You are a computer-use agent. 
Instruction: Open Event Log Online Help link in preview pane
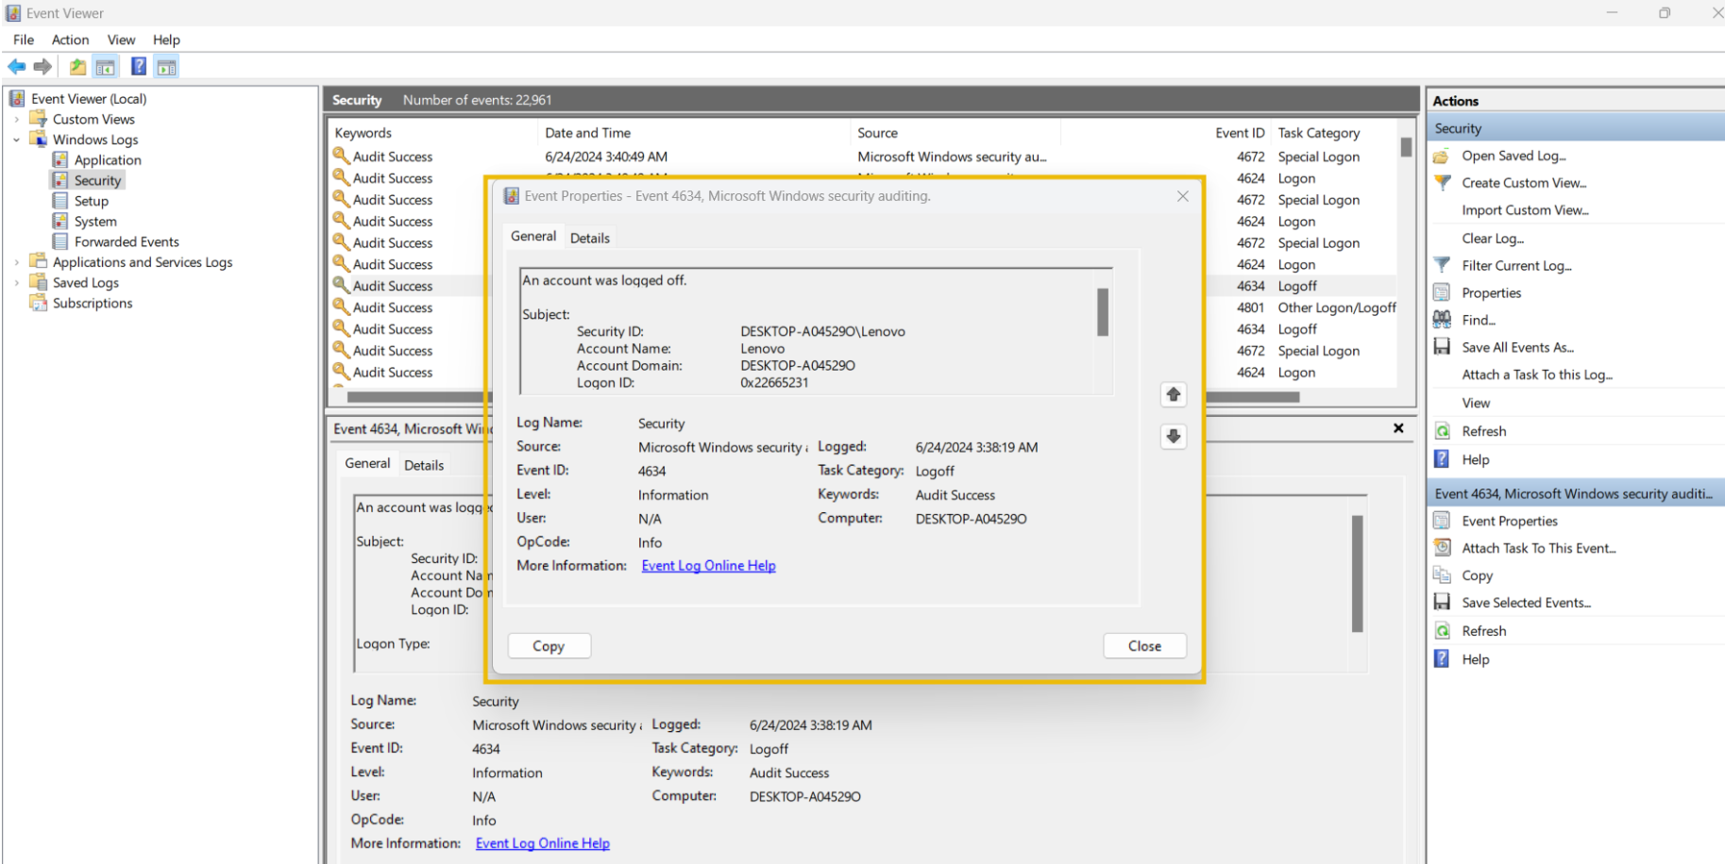pyautogui.click(x=543, y=843)
